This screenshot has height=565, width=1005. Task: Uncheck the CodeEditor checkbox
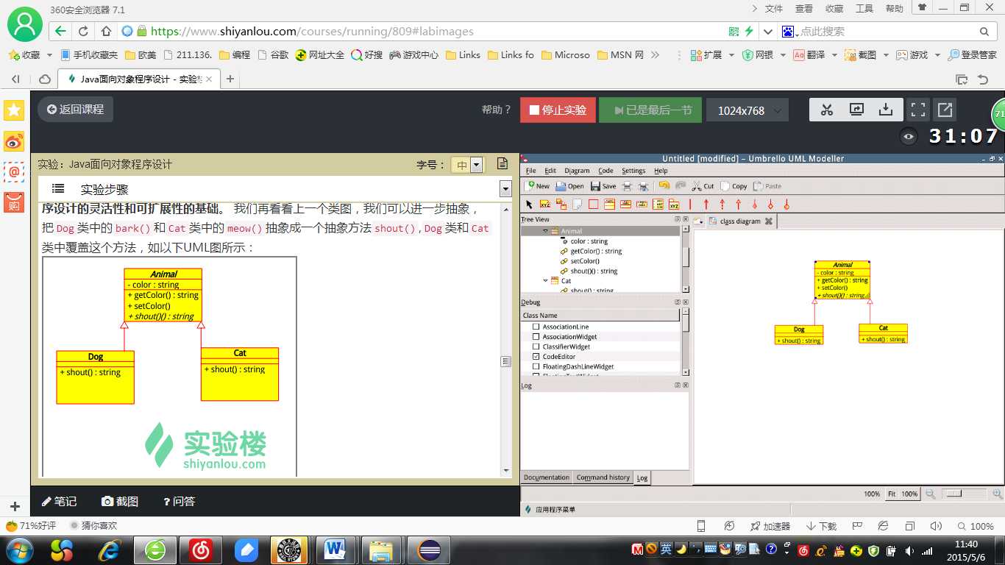pyautogui.click(x=536, y=357)
